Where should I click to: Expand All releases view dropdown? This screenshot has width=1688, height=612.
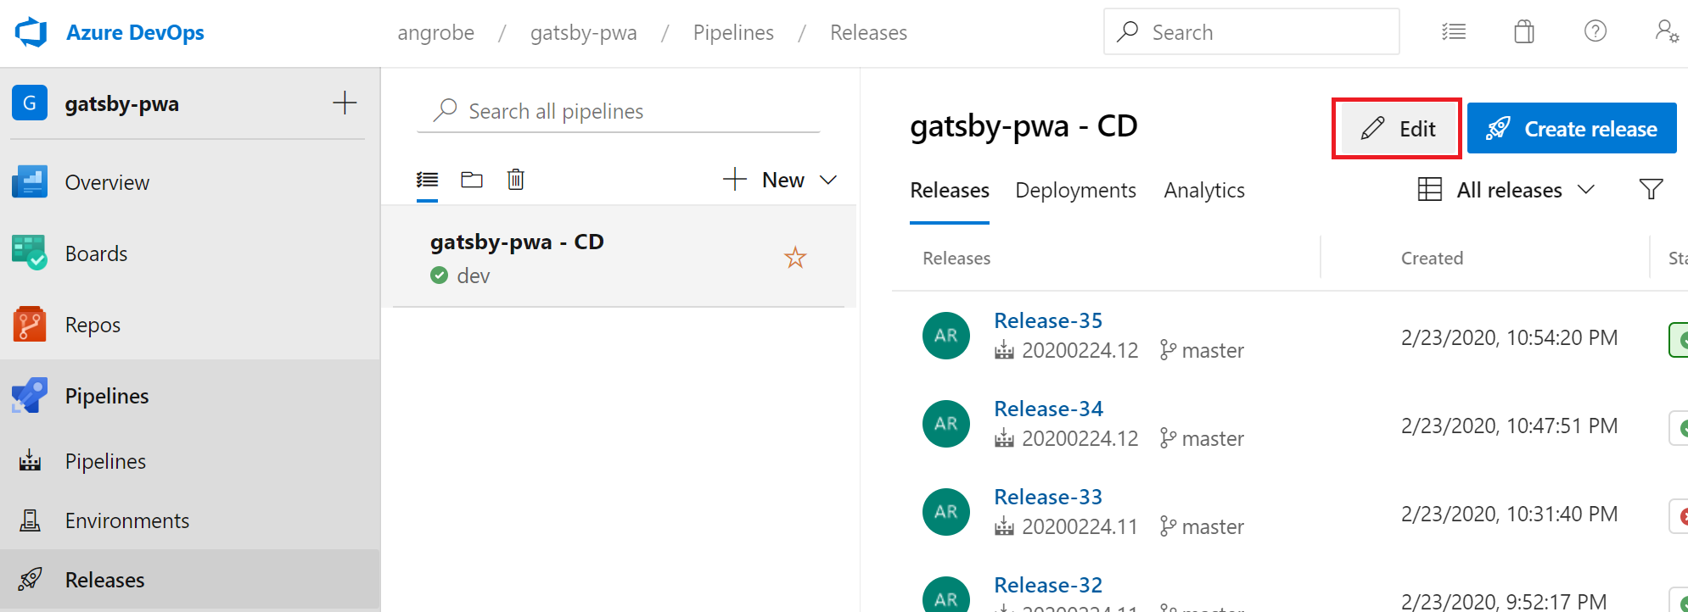1507,190
